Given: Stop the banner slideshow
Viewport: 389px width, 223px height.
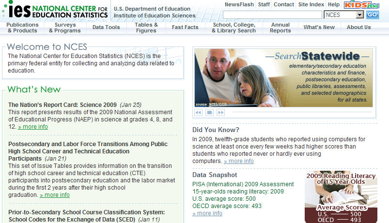Looking at the screenshot, I should pos(209,113).
